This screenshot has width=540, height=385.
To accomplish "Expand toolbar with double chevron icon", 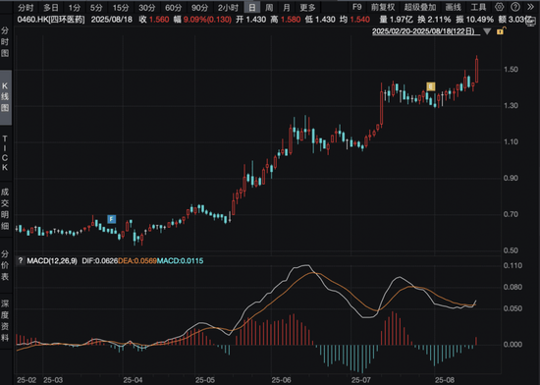I will (x=531, y=7).
